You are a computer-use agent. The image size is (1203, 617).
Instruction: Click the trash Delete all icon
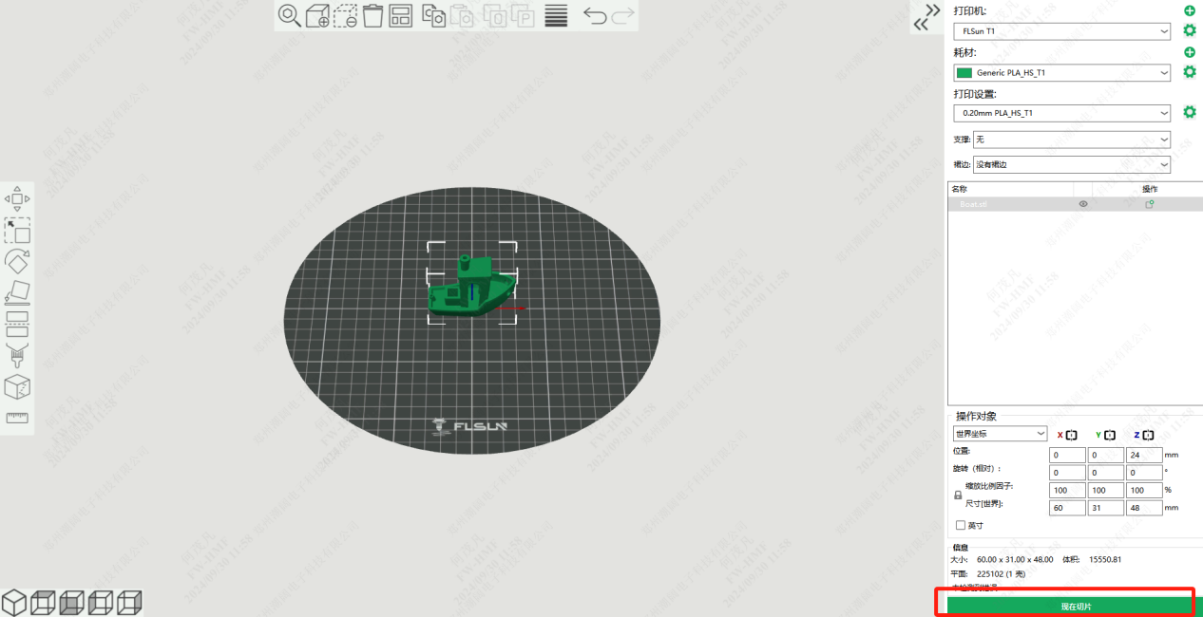pyautogui.click(x=372, y=15)
